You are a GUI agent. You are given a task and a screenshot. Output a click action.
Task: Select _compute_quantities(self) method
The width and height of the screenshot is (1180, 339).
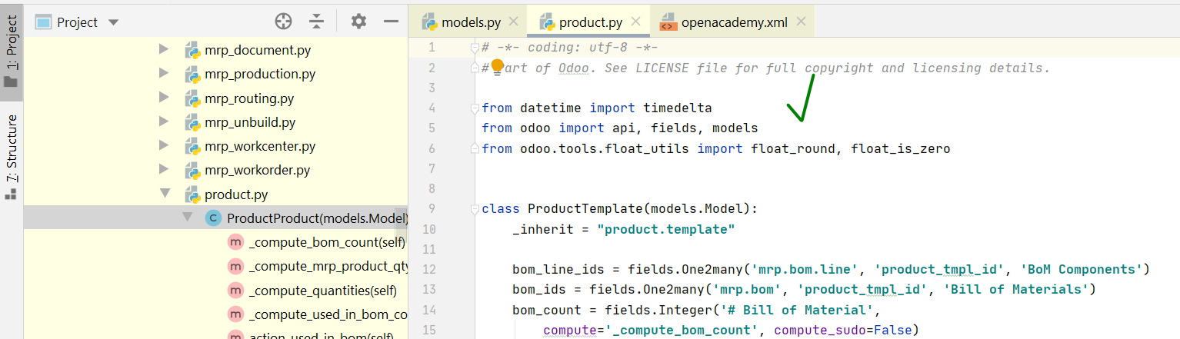(x=323, y=290)
